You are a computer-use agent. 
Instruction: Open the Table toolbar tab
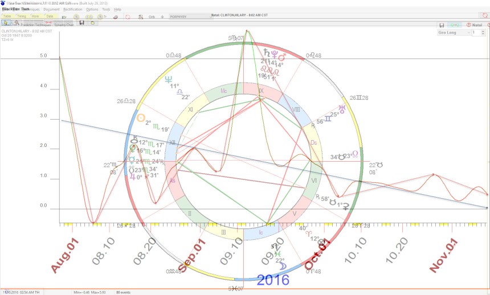[x=7, y=16]
